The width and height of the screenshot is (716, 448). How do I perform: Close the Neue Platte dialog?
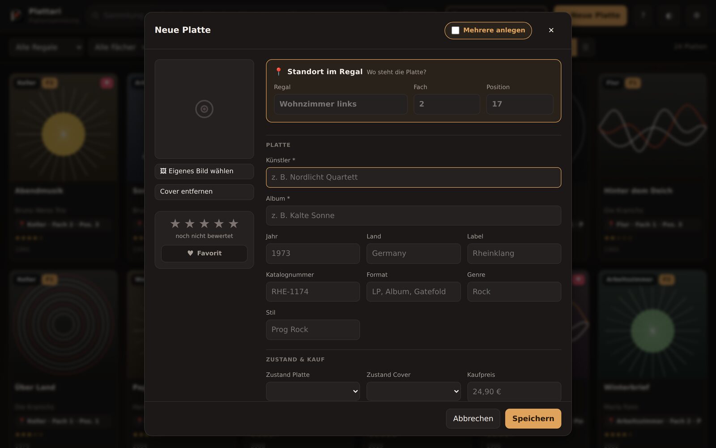tap(551, 30)
